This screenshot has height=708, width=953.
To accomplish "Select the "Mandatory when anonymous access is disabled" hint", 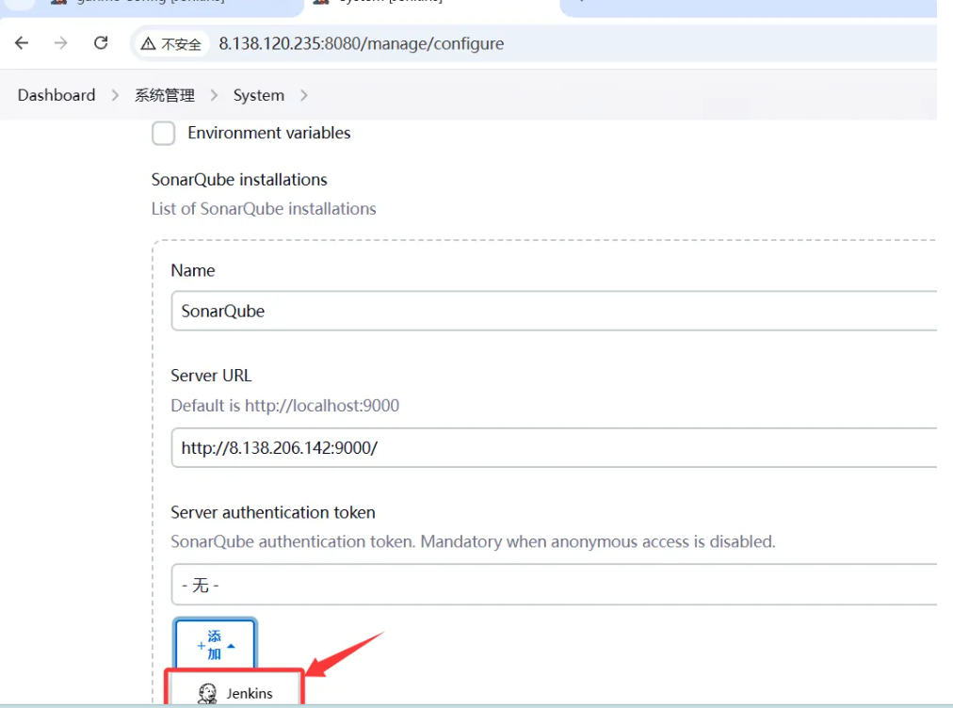I will (598, 541).
